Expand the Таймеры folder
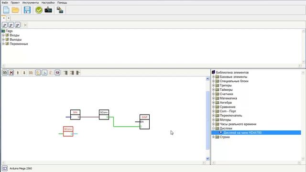Viewport: 306px width, 172px height. click(x=213, y=89)
